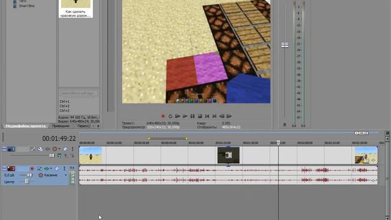
Task: Open automation settings dropdown arrow on video track 1
Action: click(59, 149)
